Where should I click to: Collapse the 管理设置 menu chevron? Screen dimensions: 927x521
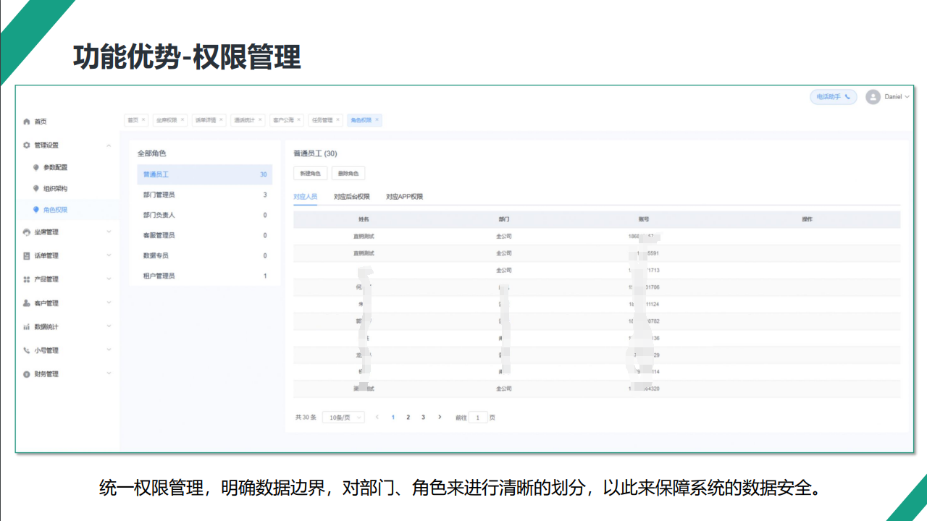[x=109, y=145]
